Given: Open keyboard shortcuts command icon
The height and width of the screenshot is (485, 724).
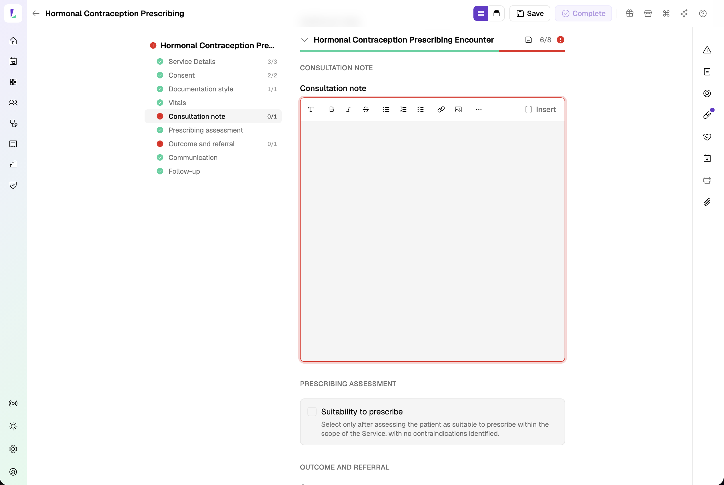Looking at the screenshot, I should click(x=666, y=13).
